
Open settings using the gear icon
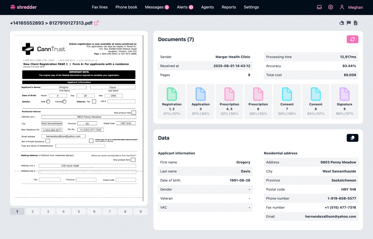click(330, 7)
